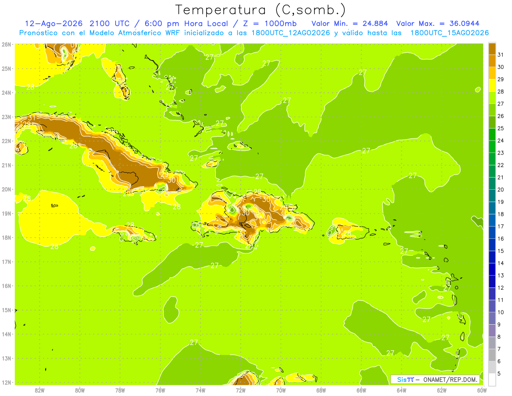Viewport: 512px width, 396px height.
Task: Click the 16N latitude axis label
Action: pos(6,286)
